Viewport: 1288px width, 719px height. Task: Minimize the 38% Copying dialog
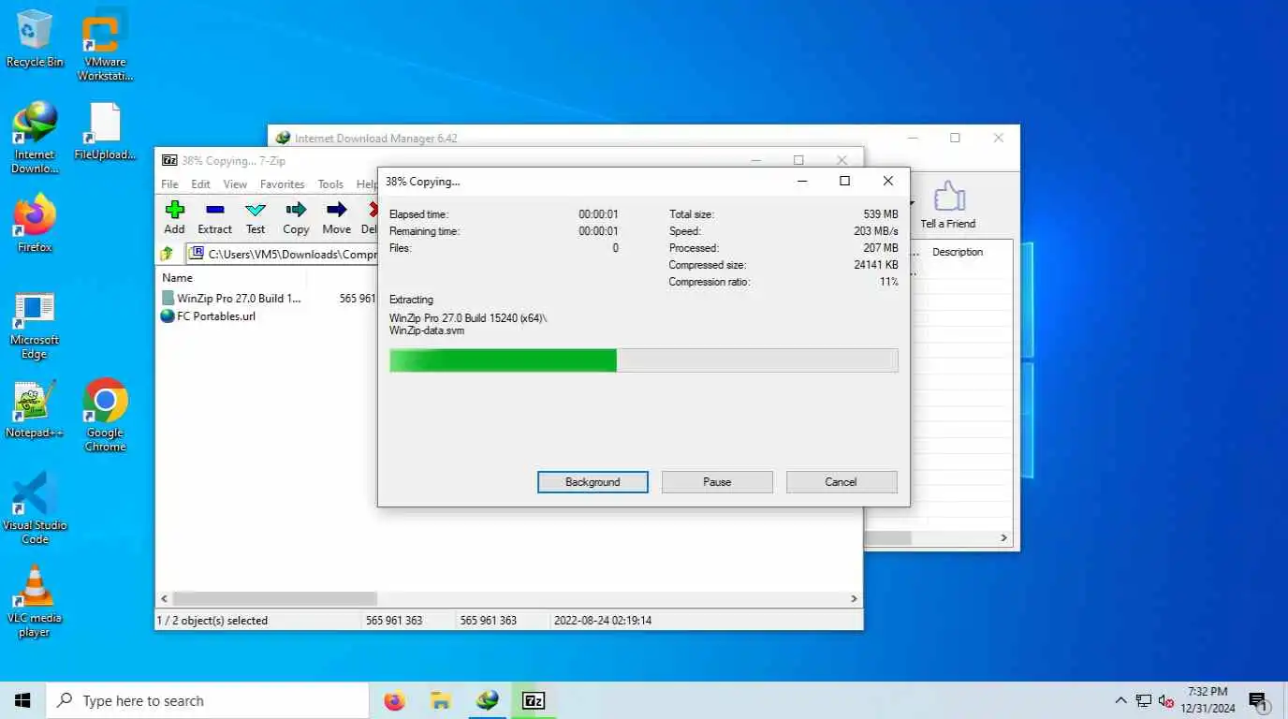[803, 181]
